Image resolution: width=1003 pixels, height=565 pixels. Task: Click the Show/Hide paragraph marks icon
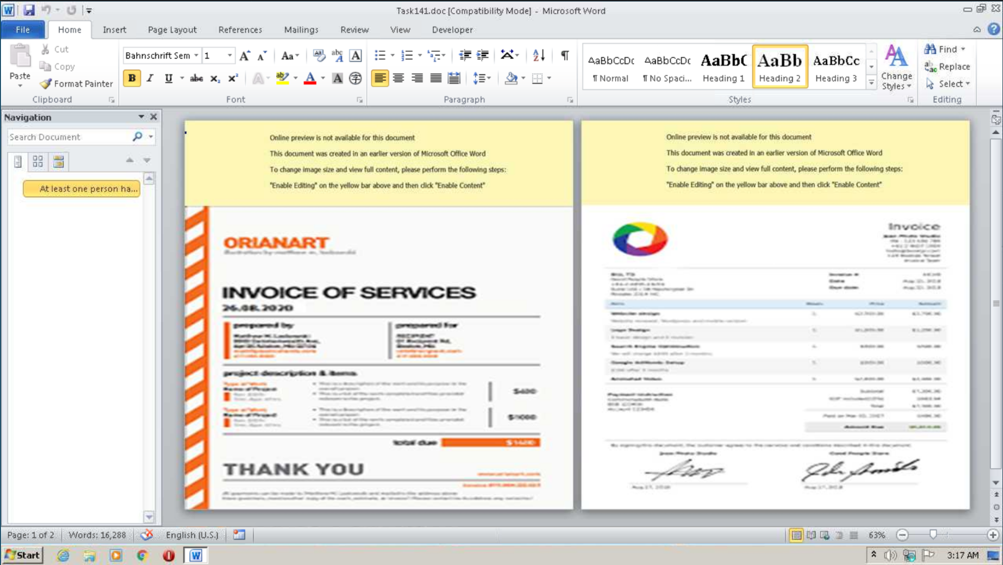click(x=565, y=55)
